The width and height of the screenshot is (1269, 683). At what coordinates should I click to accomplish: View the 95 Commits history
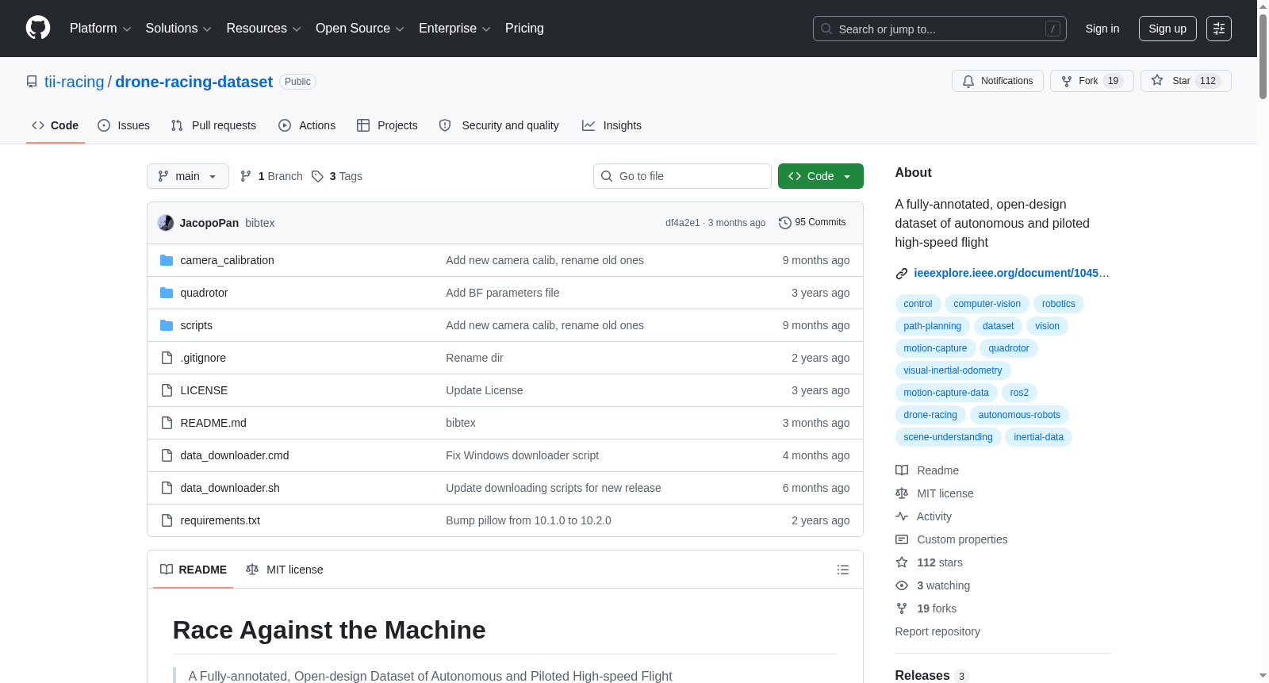coord(812,223)
